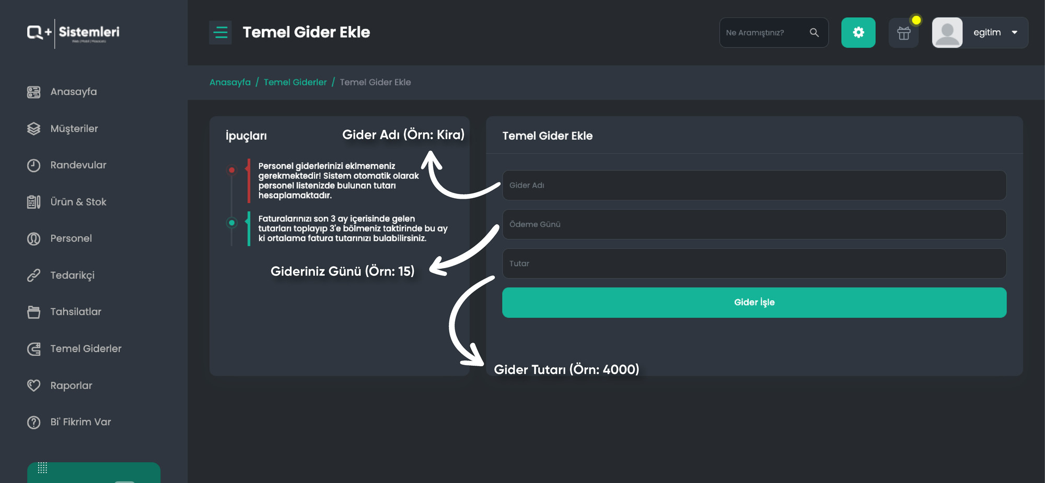This screenshot has height=483, width=1045.
Task: Click the Ürün & Stok icon
Action: pos(33,202)
